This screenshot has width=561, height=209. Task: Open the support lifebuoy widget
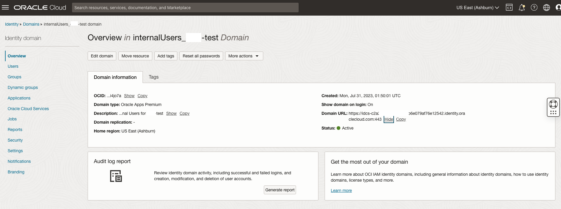553,104
